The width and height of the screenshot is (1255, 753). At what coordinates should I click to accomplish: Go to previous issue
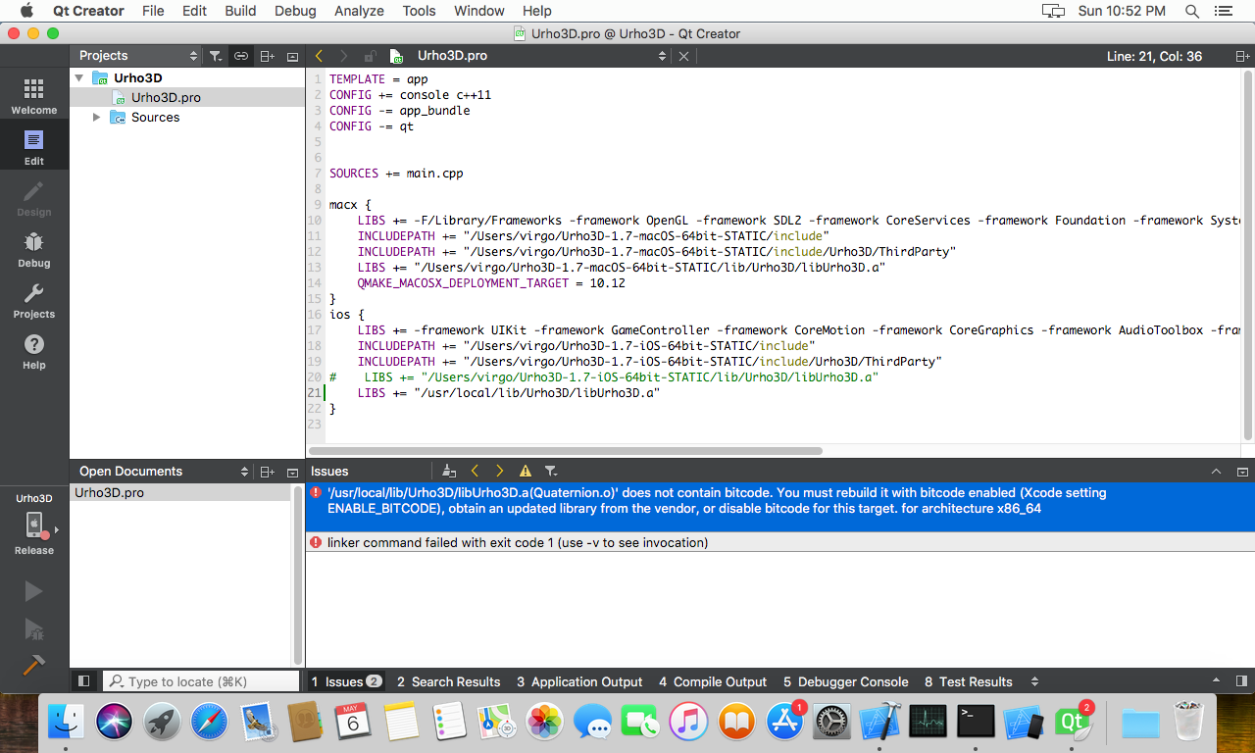click(475, 472)
